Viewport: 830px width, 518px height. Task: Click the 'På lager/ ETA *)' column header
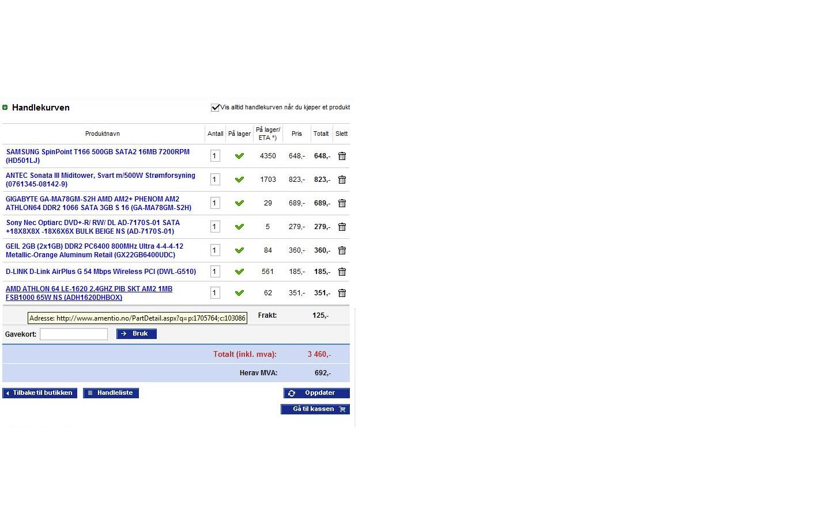pos(268,134)
